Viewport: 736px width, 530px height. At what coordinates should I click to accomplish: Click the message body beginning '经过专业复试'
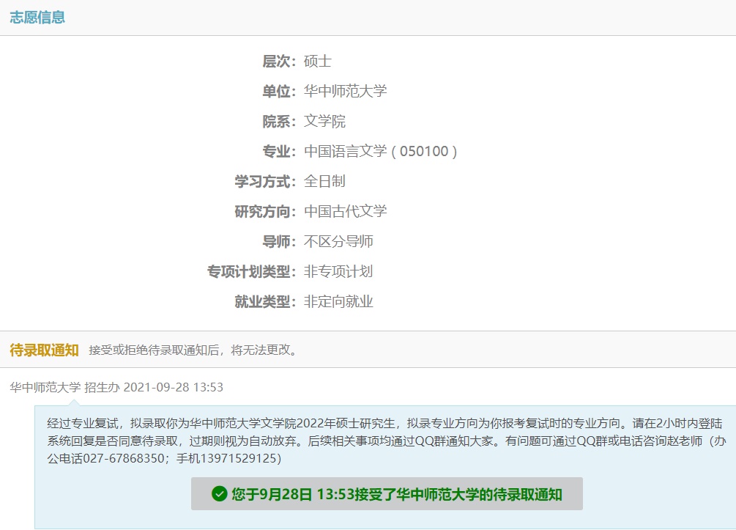pos(386,441)
